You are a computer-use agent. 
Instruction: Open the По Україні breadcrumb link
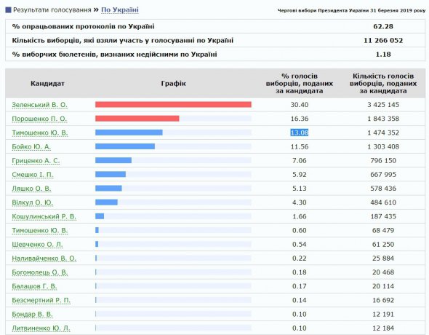tap(120, 10)
